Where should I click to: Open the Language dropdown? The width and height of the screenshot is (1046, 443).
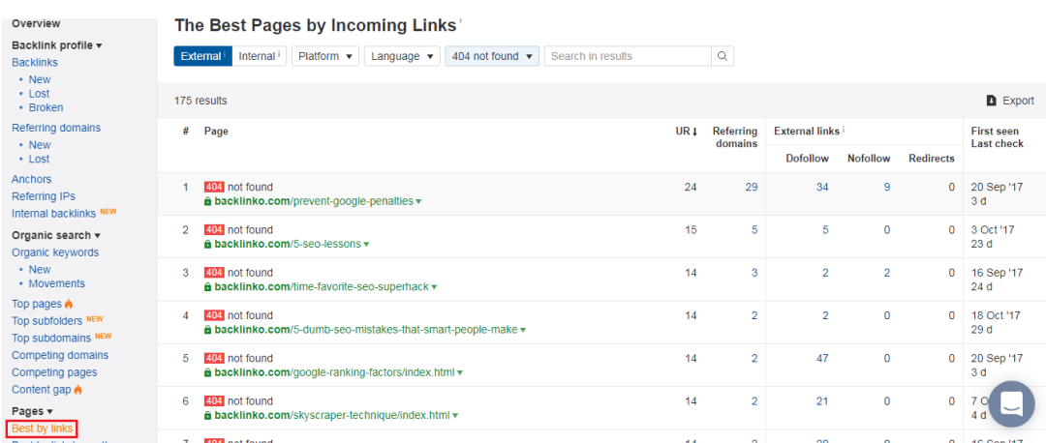point(402,56)
